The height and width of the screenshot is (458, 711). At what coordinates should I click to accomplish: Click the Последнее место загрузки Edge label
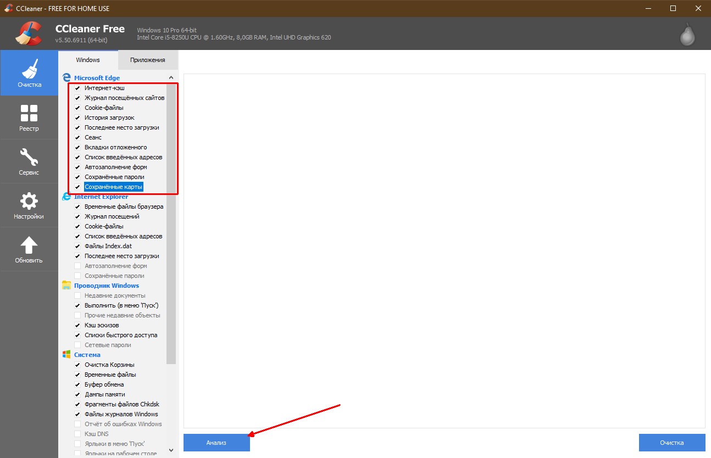[x=121, y=127]
